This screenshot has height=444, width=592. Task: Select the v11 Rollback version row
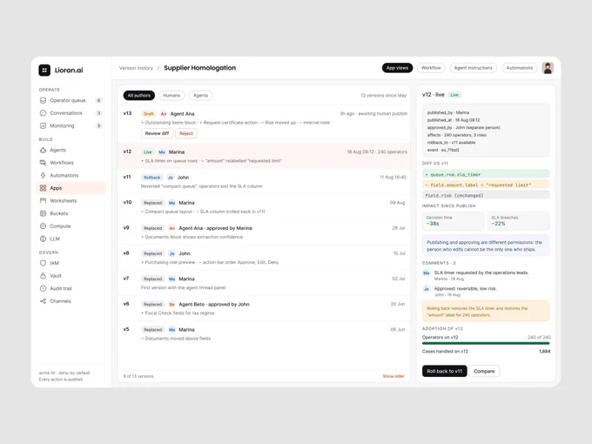point(264,182)
